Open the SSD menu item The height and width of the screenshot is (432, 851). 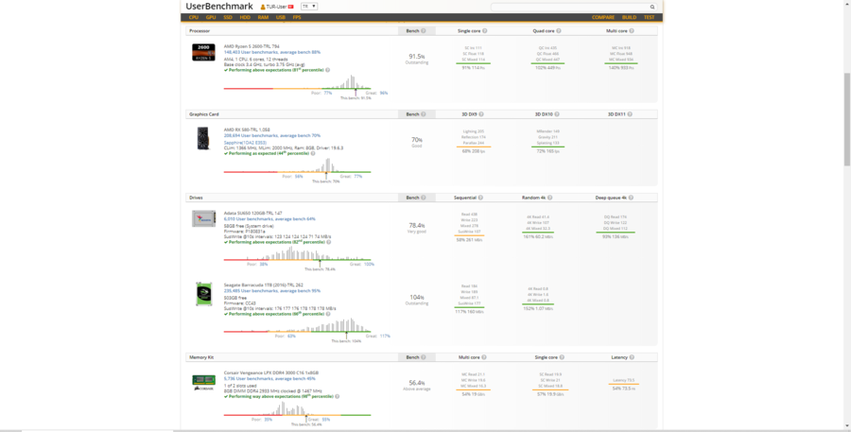pyautogui.click(x=228, y=17)
